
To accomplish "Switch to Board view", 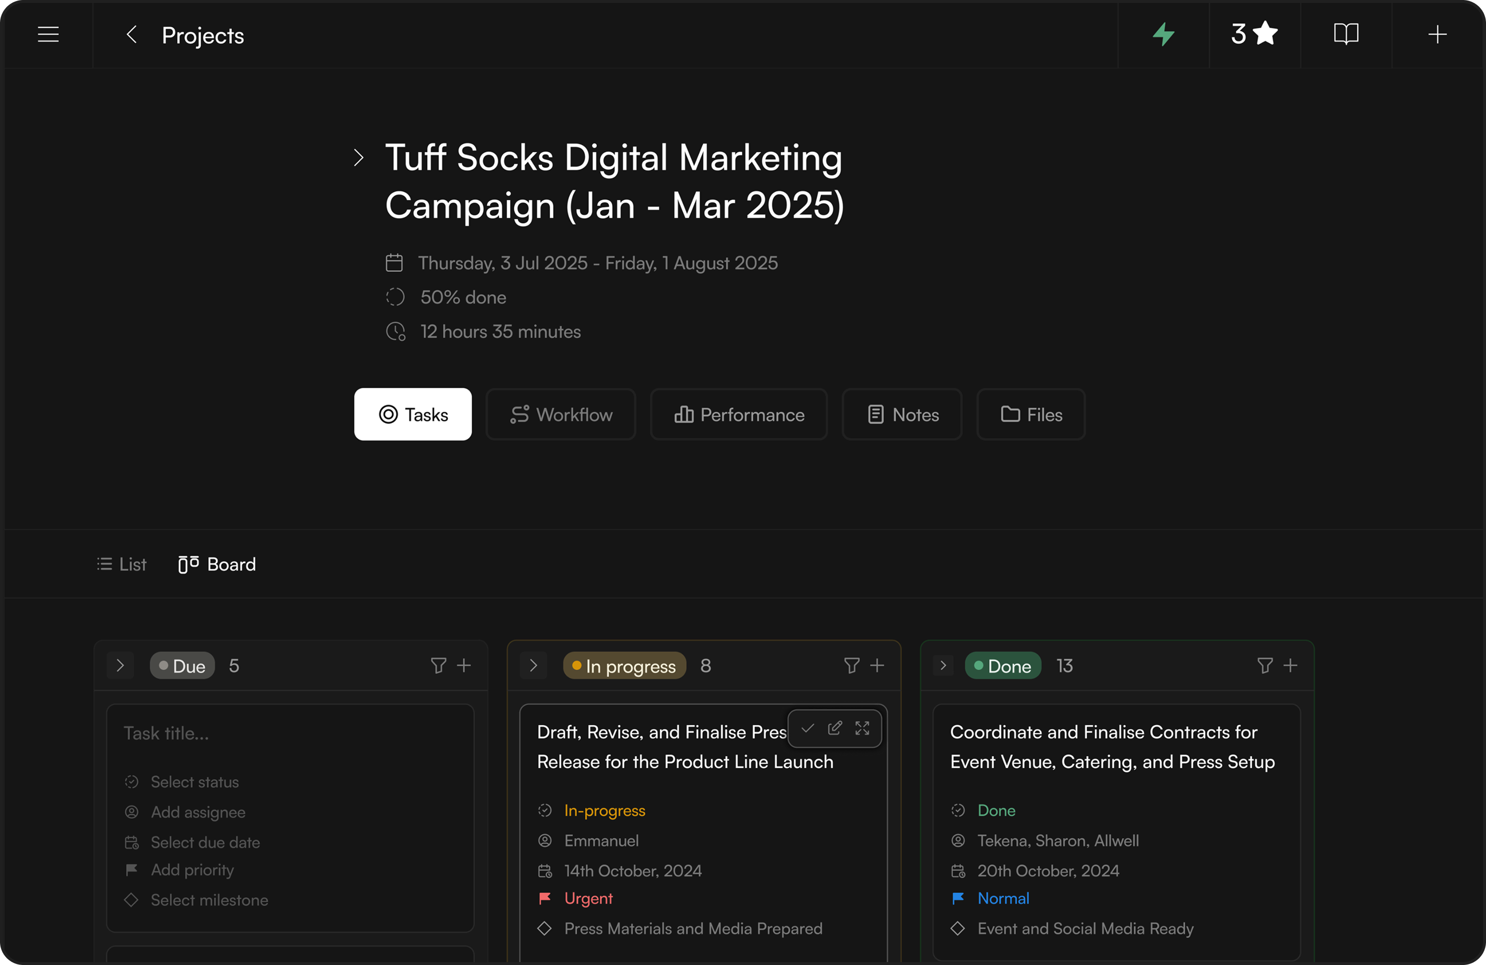I will 216,564.
